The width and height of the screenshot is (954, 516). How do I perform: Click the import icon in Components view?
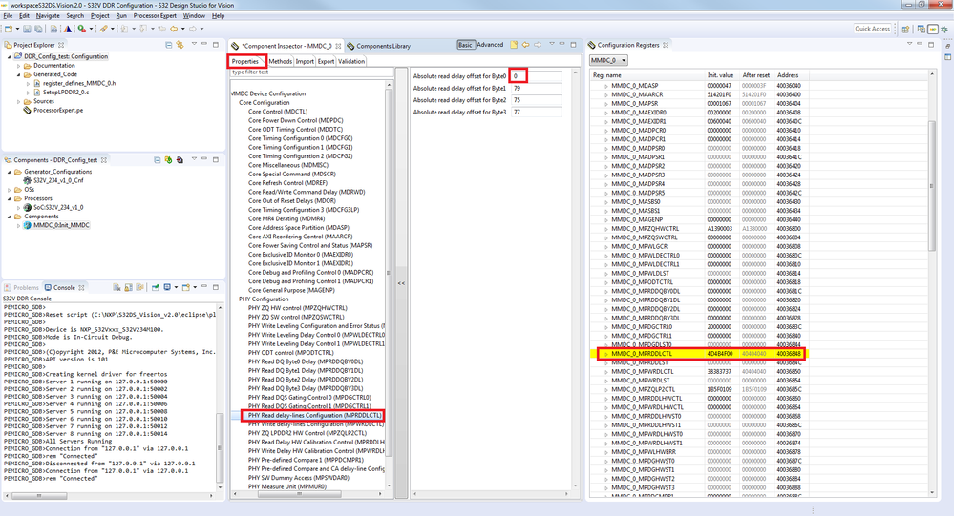[180, 160]
